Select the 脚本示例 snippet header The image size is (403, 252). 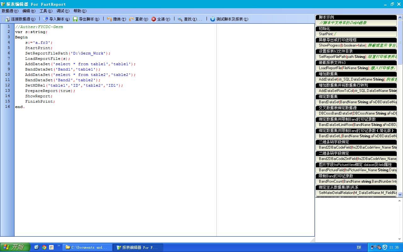coord(356,17)
